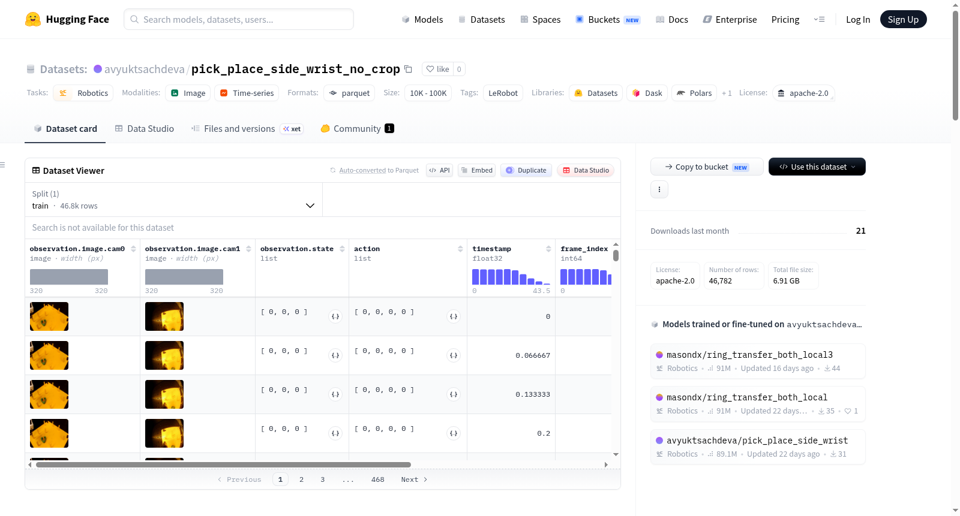This screenshot has width=960, height=516.
Task: Expand the action JSON in the 0.066667 row
Action: [454, 355]
